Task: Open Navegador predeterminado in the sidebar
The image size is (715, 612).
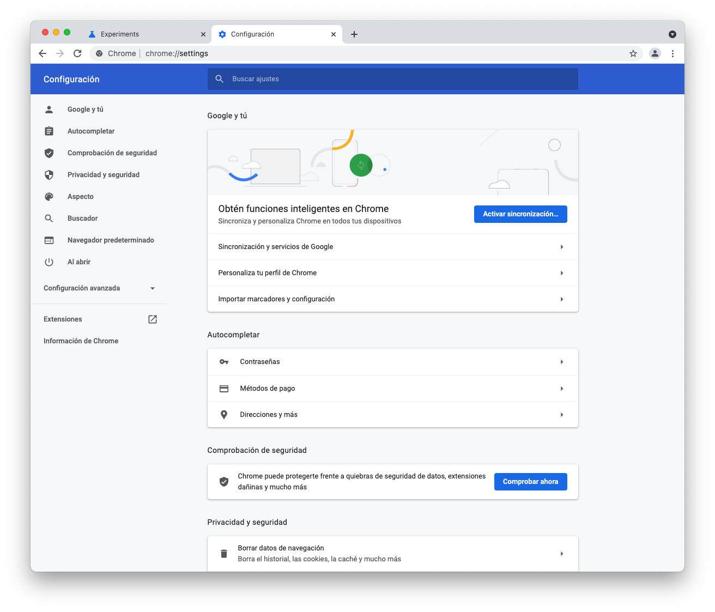Action: pos(111,240)
